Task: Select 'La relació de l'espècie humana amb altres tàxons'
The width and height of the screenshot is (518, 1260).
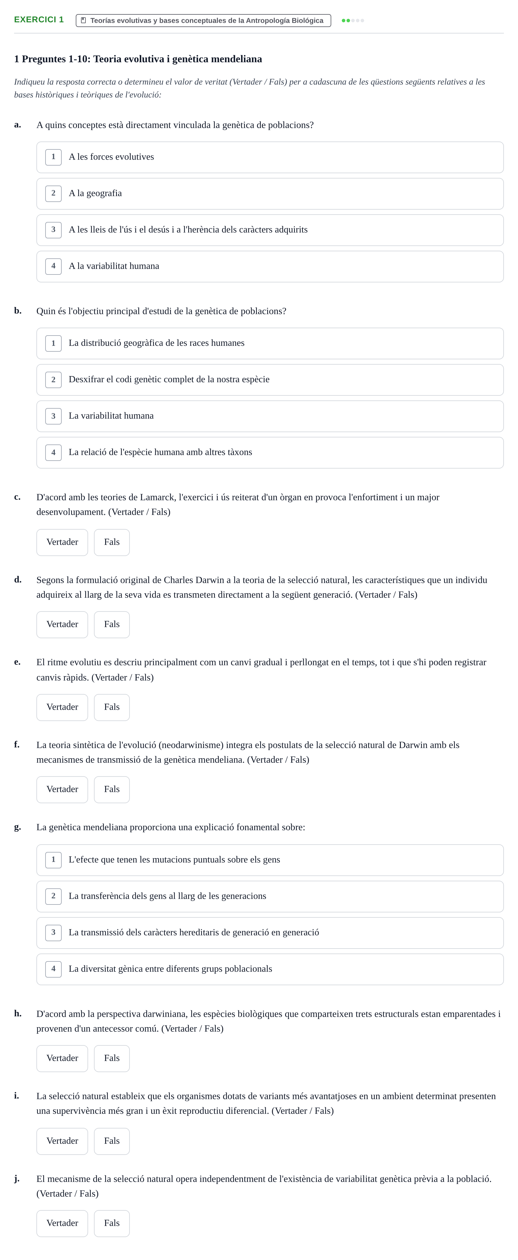Action: click(270, 453)
